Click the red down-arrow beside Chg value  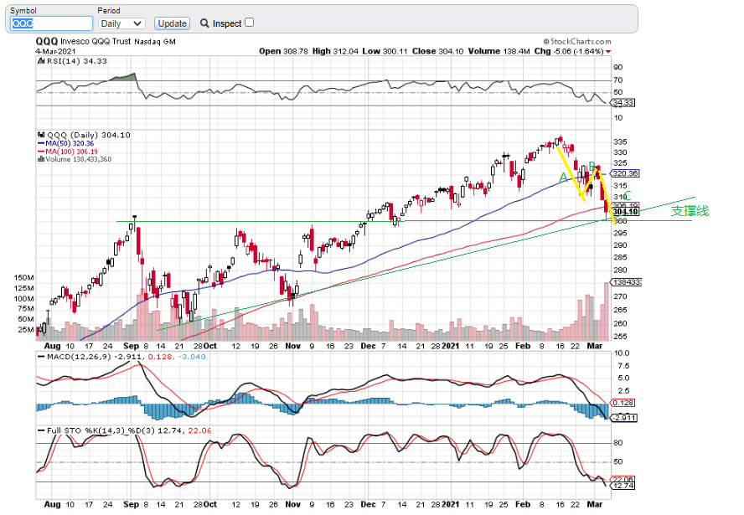[608, 52]
